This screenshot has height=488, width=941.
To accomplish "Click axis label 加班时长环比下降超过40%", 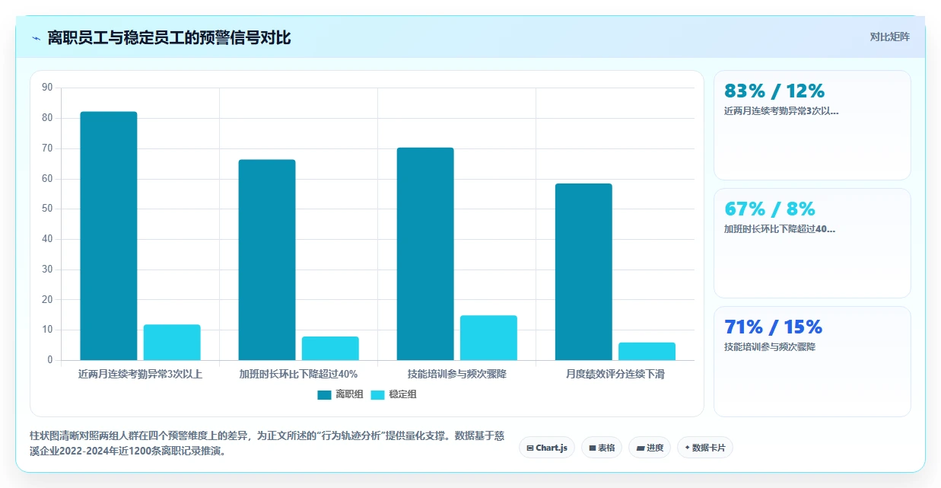I will point(298,374).
